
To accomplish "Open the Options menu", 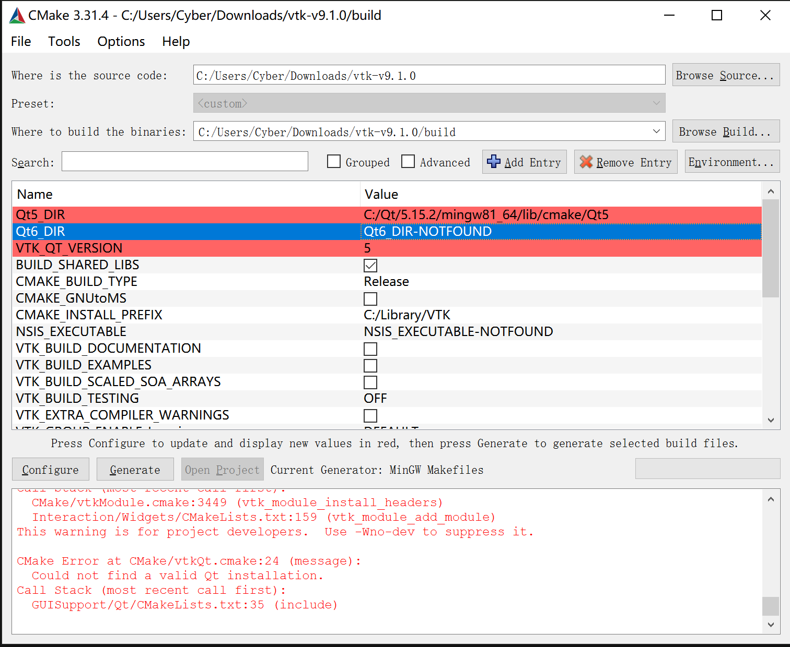I will [121, 42].
